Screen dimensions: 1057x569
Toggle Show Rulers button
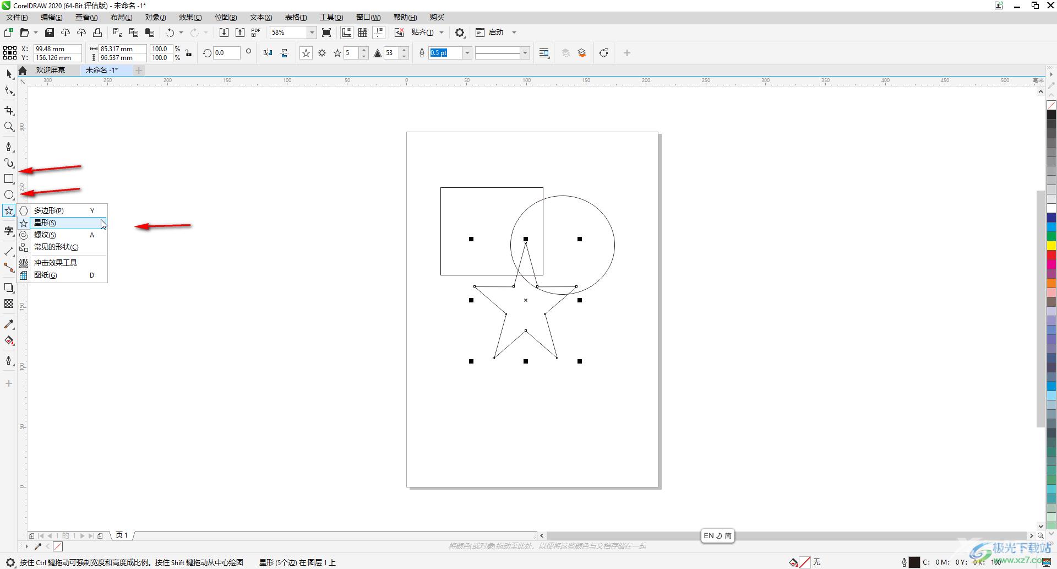pyautogui.click(x=347, y=32)
